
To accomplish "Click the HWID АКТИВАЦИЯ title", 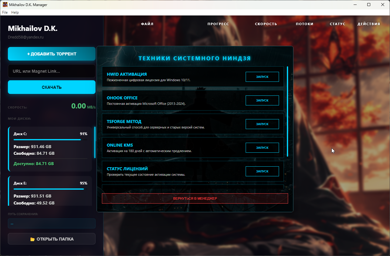I will click(127, 74).
